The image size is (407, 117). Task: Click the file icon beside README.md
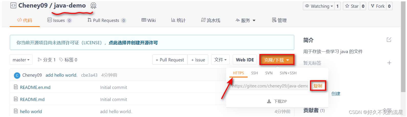click(16, 99)
